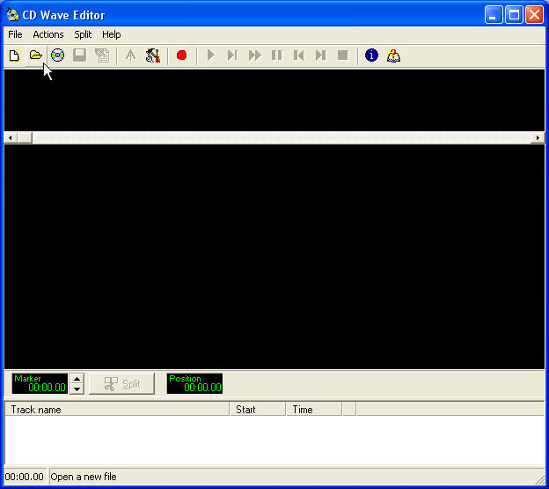Click the Settings tools icon
Viewport: 549px width, 489px height.
click(153, 56)
